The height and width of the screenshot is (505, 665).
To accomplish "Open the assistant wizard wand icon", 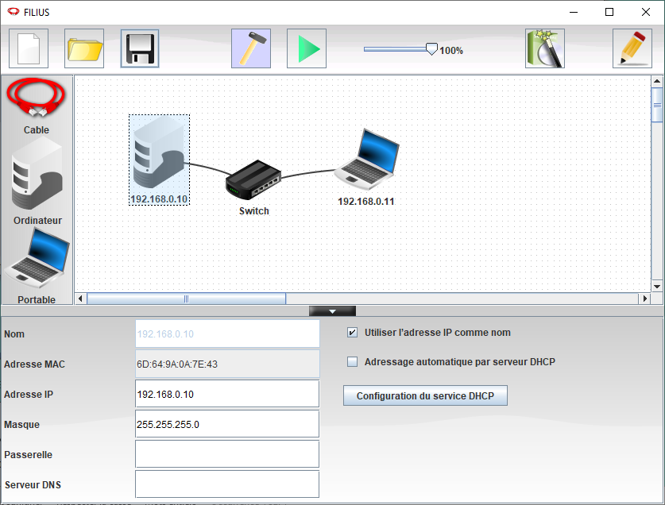I will [x=545, y=48].
